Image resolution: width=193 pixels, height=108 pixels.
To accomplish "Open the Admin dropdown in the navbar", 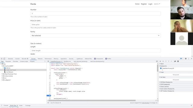I will tap(157, 4).
